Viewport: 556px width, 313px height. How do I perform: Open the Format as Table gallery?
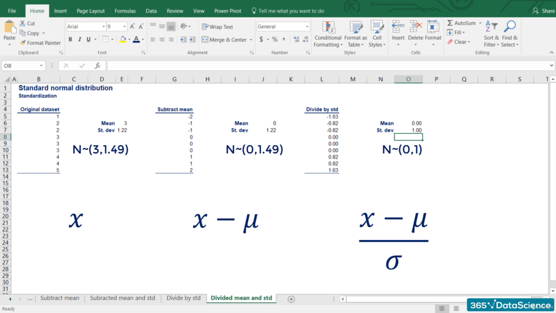point(356,28)
